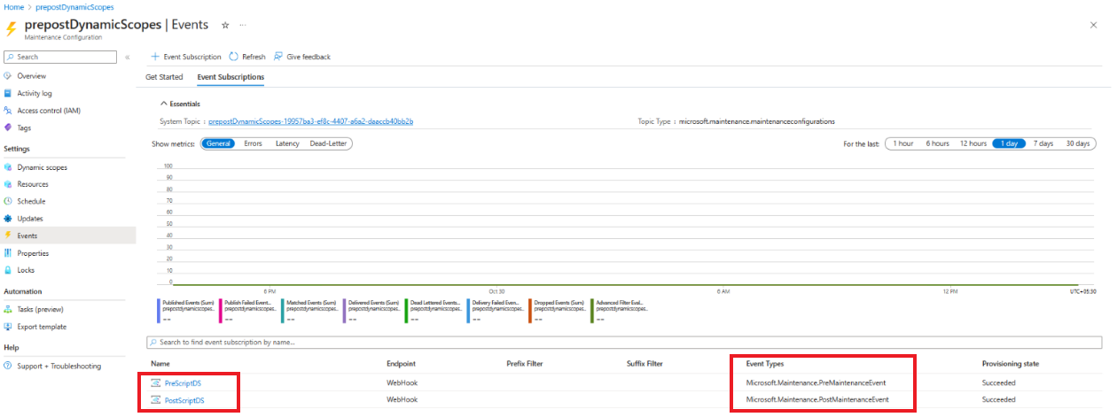Image resolution: width=1117 pixels, height=417 pixels.
Task: Set time range to 7 days
Action: pos(1043,143)
